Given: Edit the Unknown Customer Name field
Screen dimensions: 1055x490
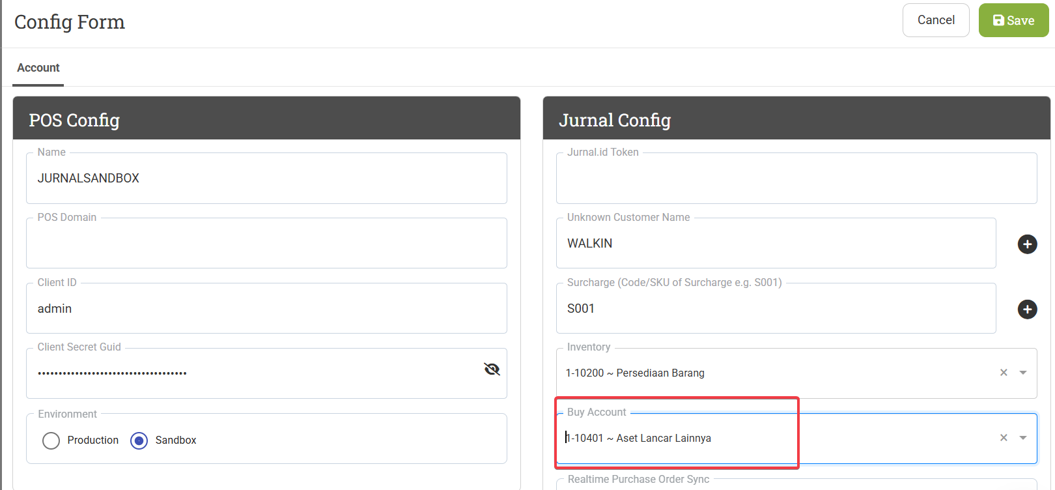Looking at the screenshot, I should pos(776,243).
